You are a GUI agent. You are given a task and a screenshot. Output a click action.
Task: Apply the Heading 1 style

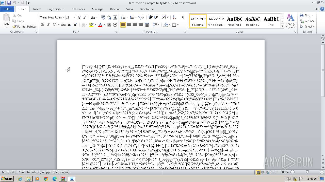(x=234, y=21)
